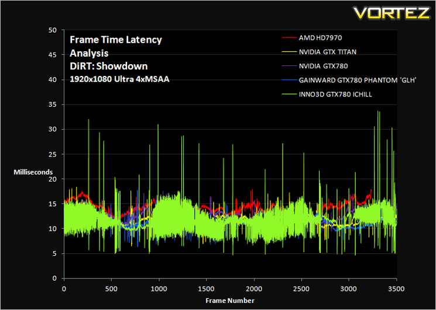This screenshot has width=436, height=310.
Task: Click the 1000 label on horizontal axis
Action: click(159, 289)
